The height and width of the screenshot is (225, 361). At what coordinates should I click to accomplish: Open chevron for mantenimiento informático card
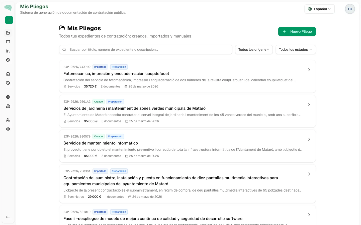(x=309, y=139)
